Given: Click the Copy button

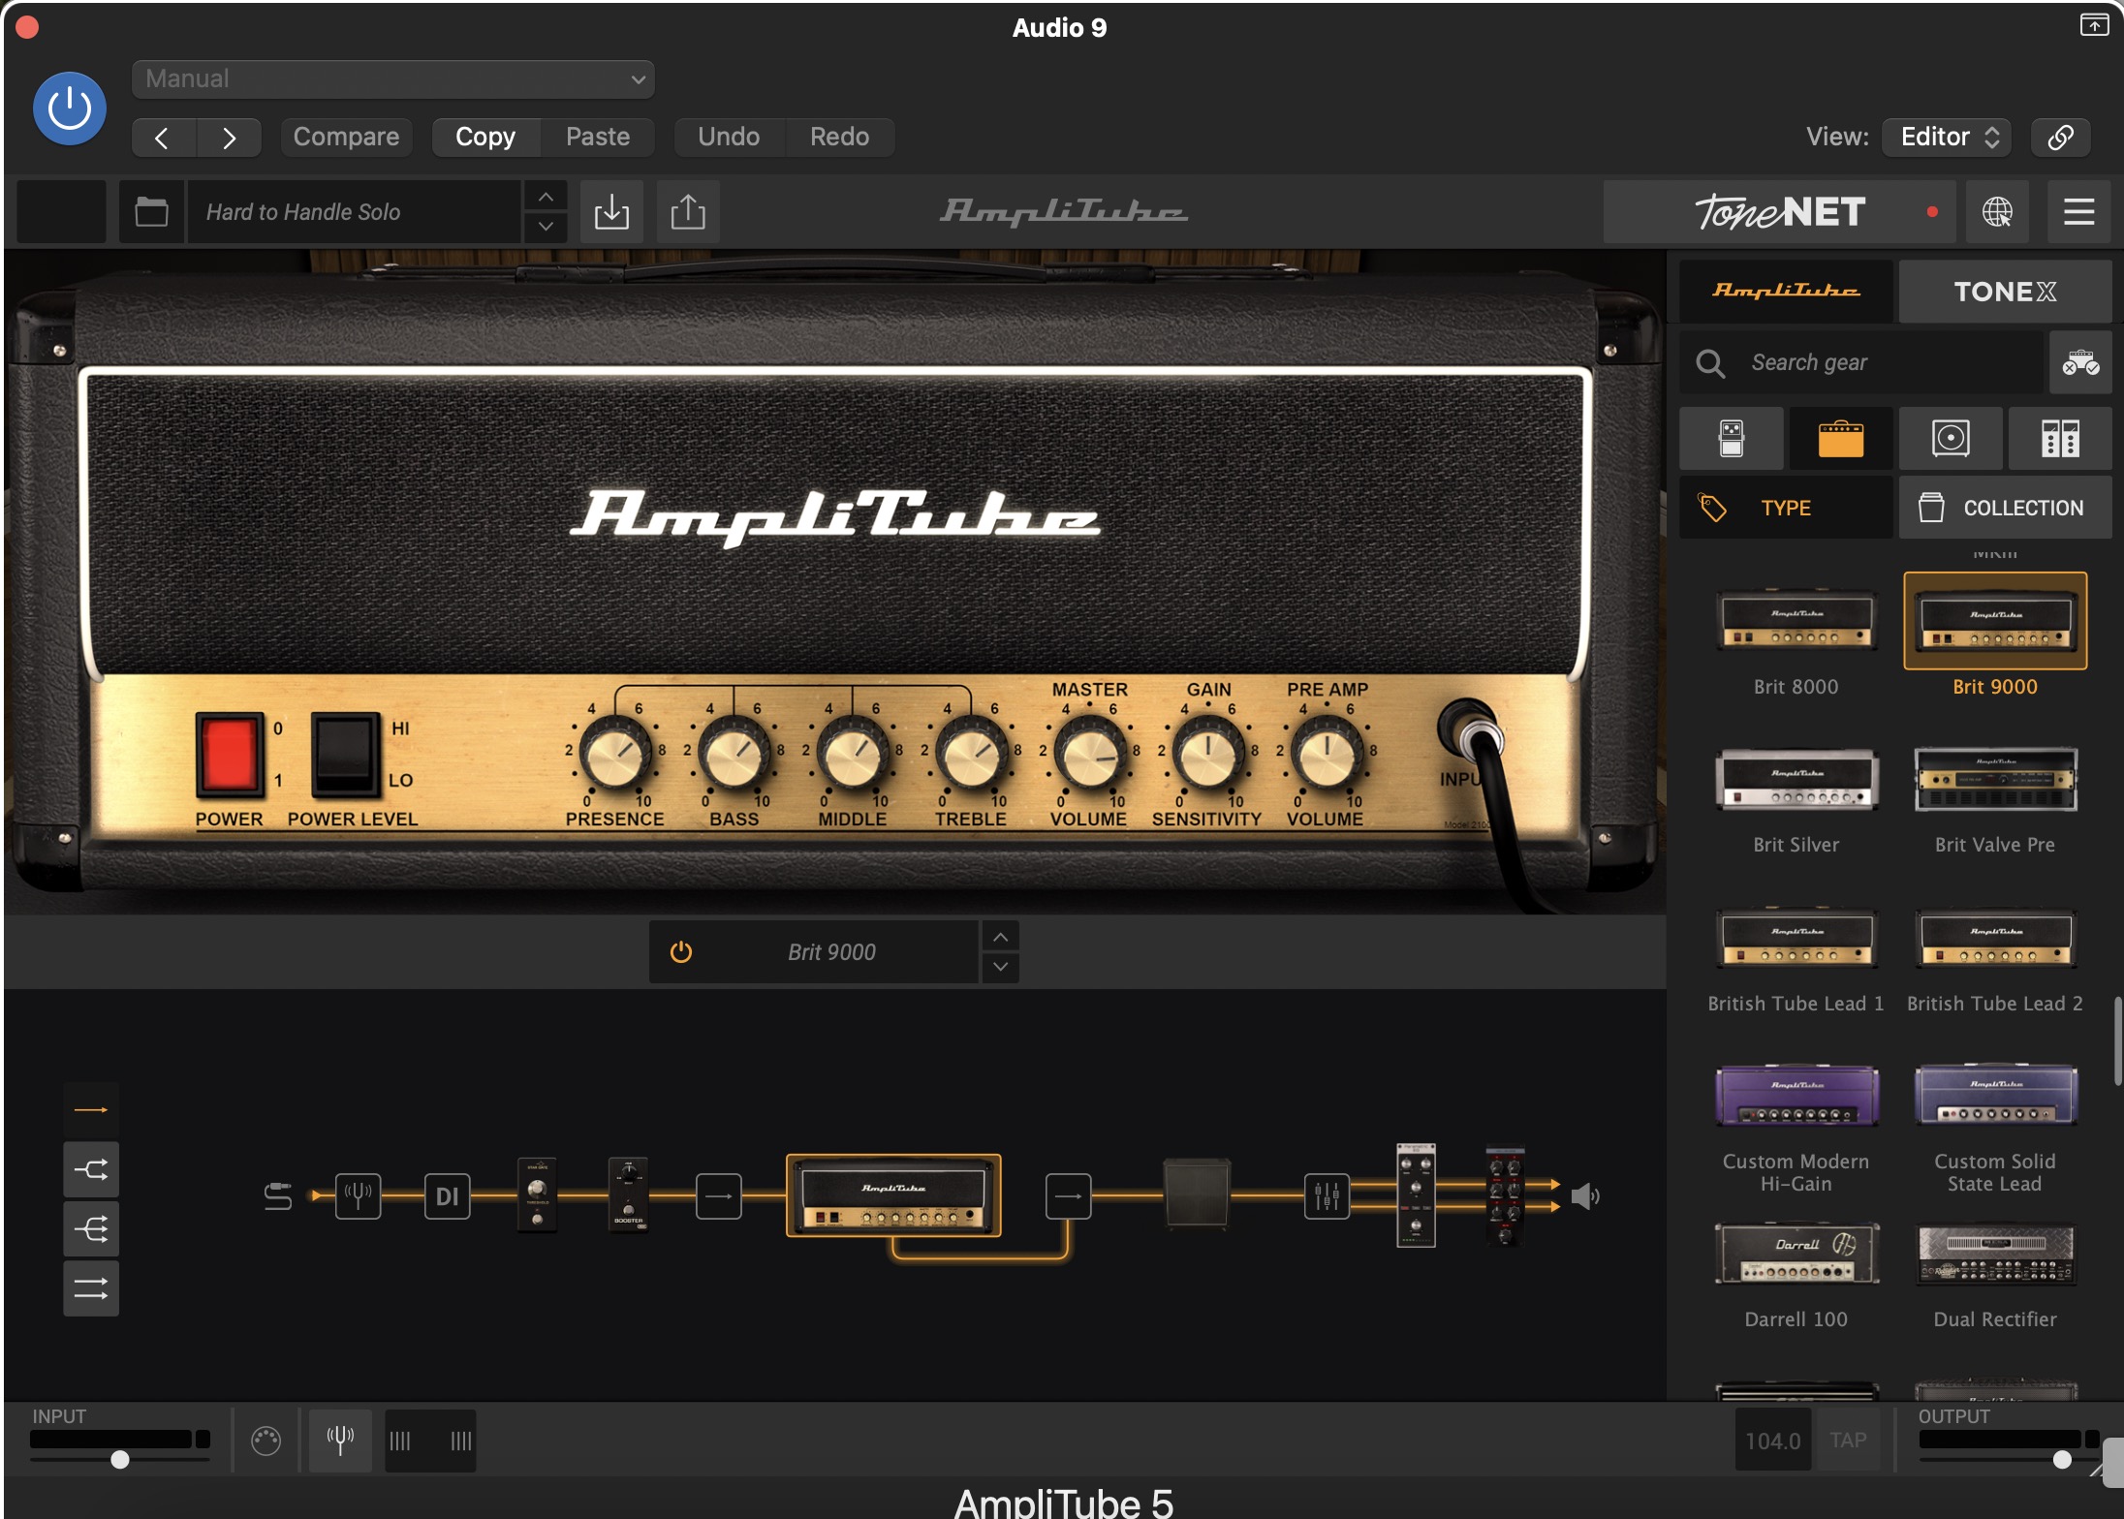Looking at the screenshot, I should [x=485, y=137].
